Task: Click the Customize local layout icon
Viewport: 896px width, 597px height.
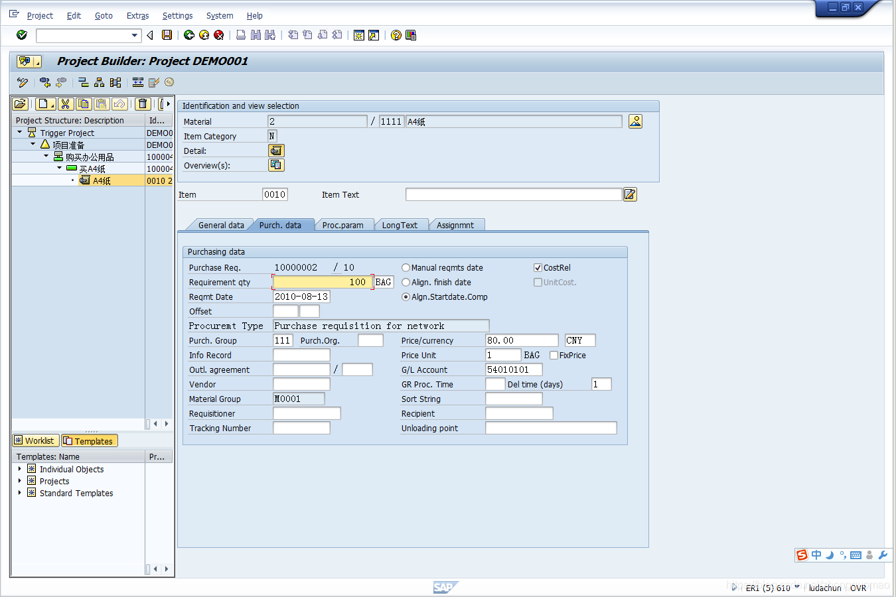Action: pos(411,35)
